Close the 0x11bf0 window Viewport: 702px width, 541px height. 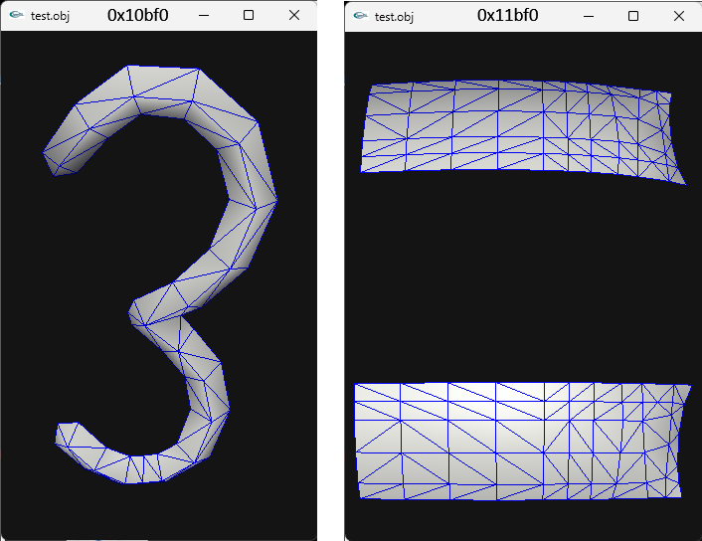(x=679, y=15)
